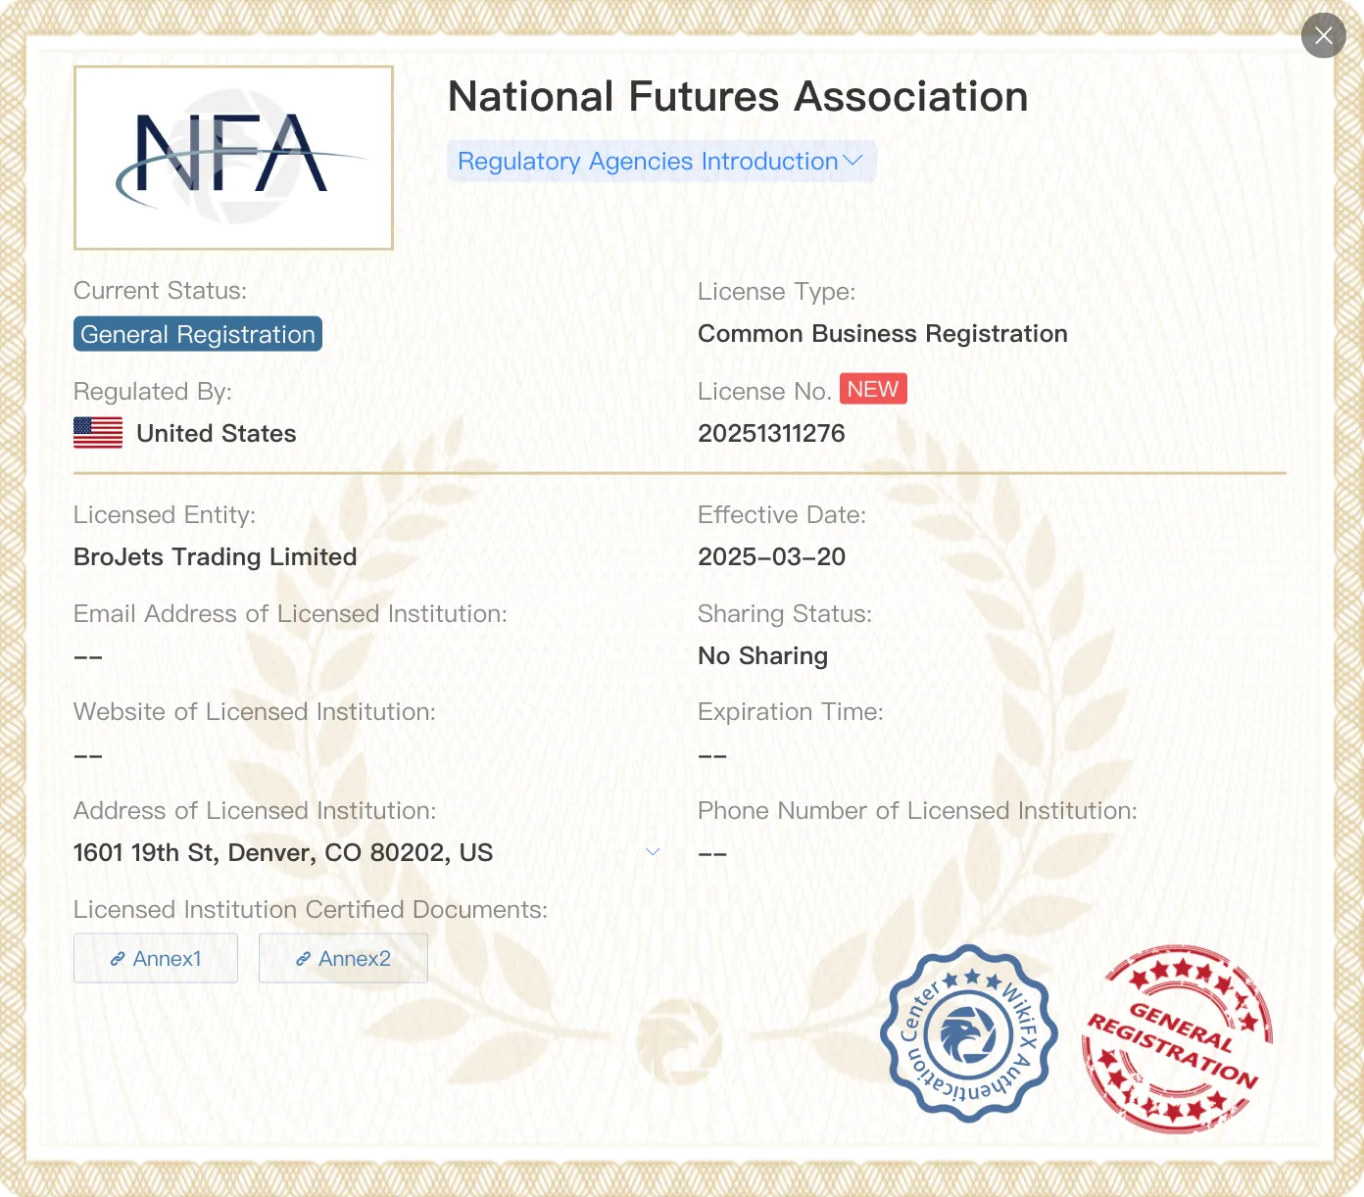Select the address 1601 19th St, Denver

[x=283, y=852]
